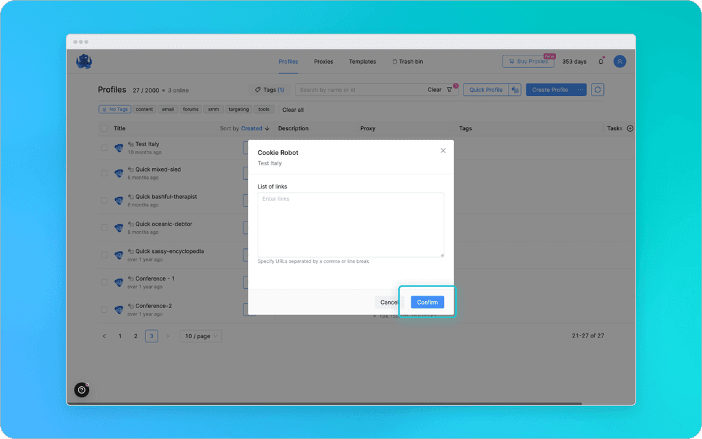This screenshot has width=702, height=439.
Task: Toggle the Sort by Created order arrow
Action: coord(266,128)
